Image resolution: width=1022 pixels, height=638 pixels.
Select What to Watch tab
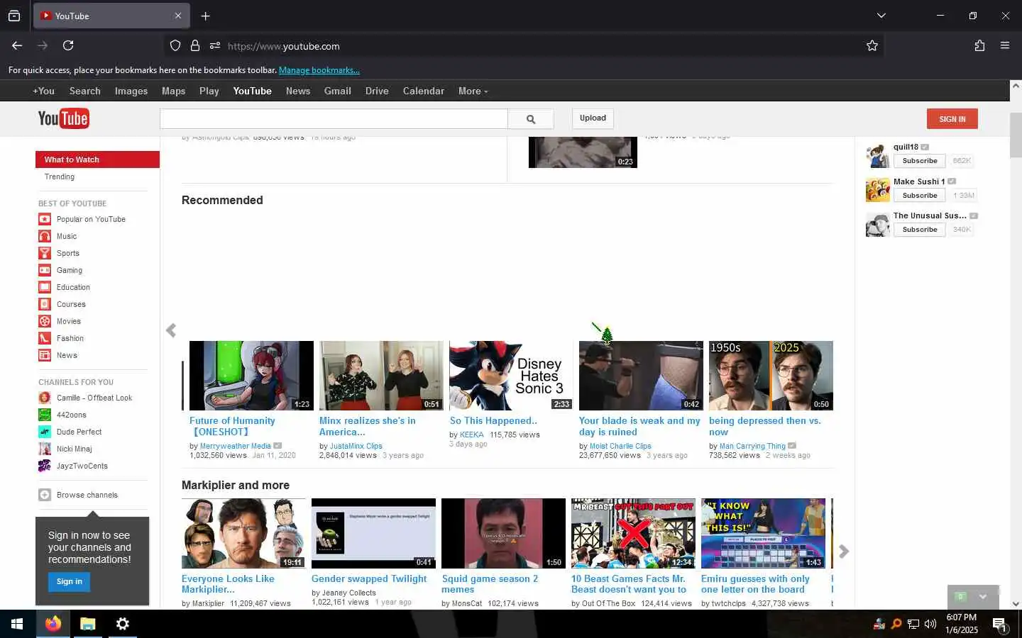(97, 159)
